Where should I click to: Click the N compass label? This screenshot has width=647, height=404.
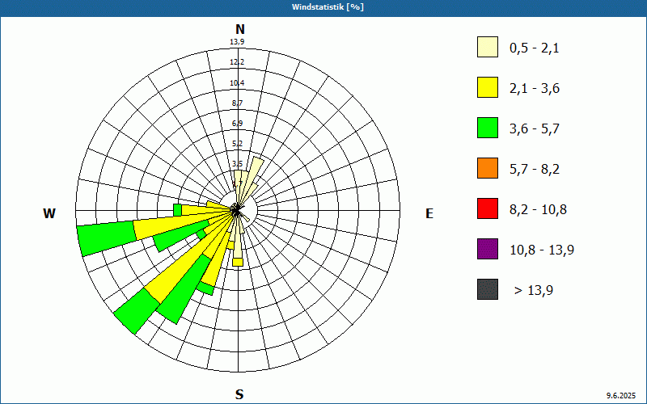[x=240, y=29]
